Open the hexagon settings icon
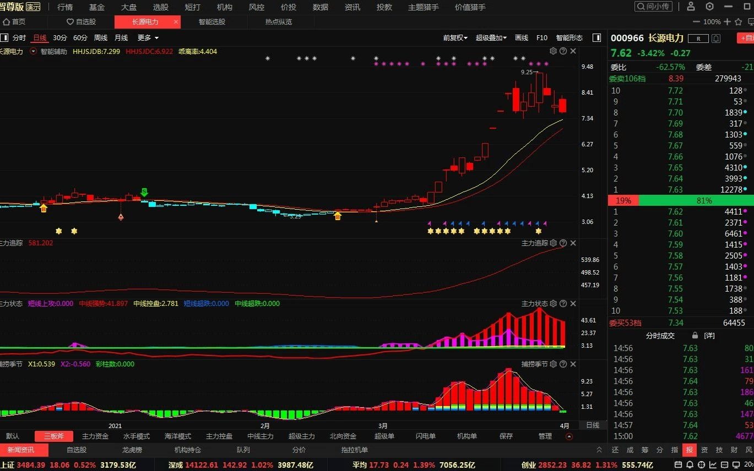This screenshot has height=471, width=754. coord(709,7)
